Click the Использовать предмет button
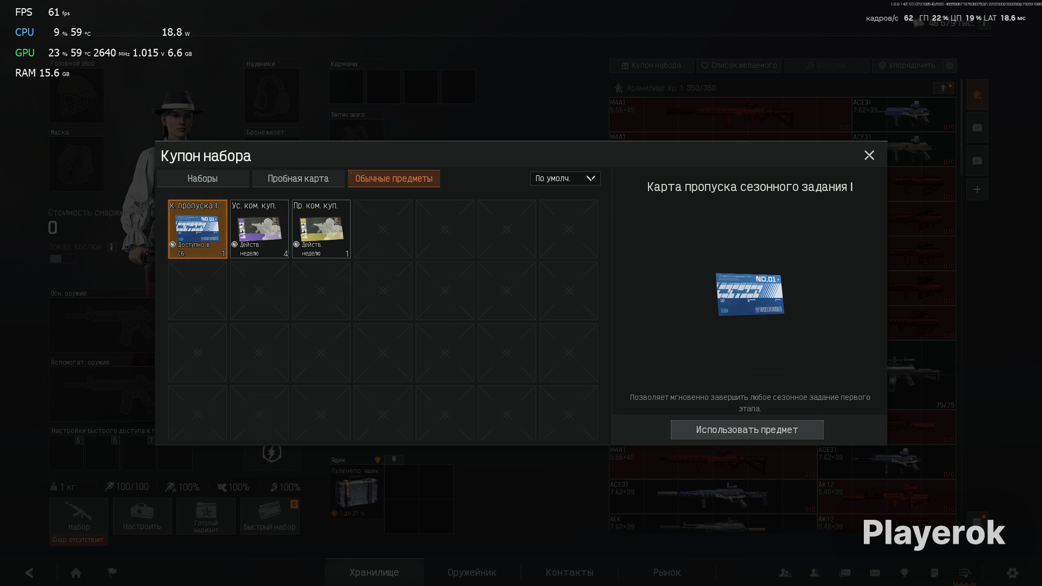Screen dimensions: 1042x586 pos(747,430)
